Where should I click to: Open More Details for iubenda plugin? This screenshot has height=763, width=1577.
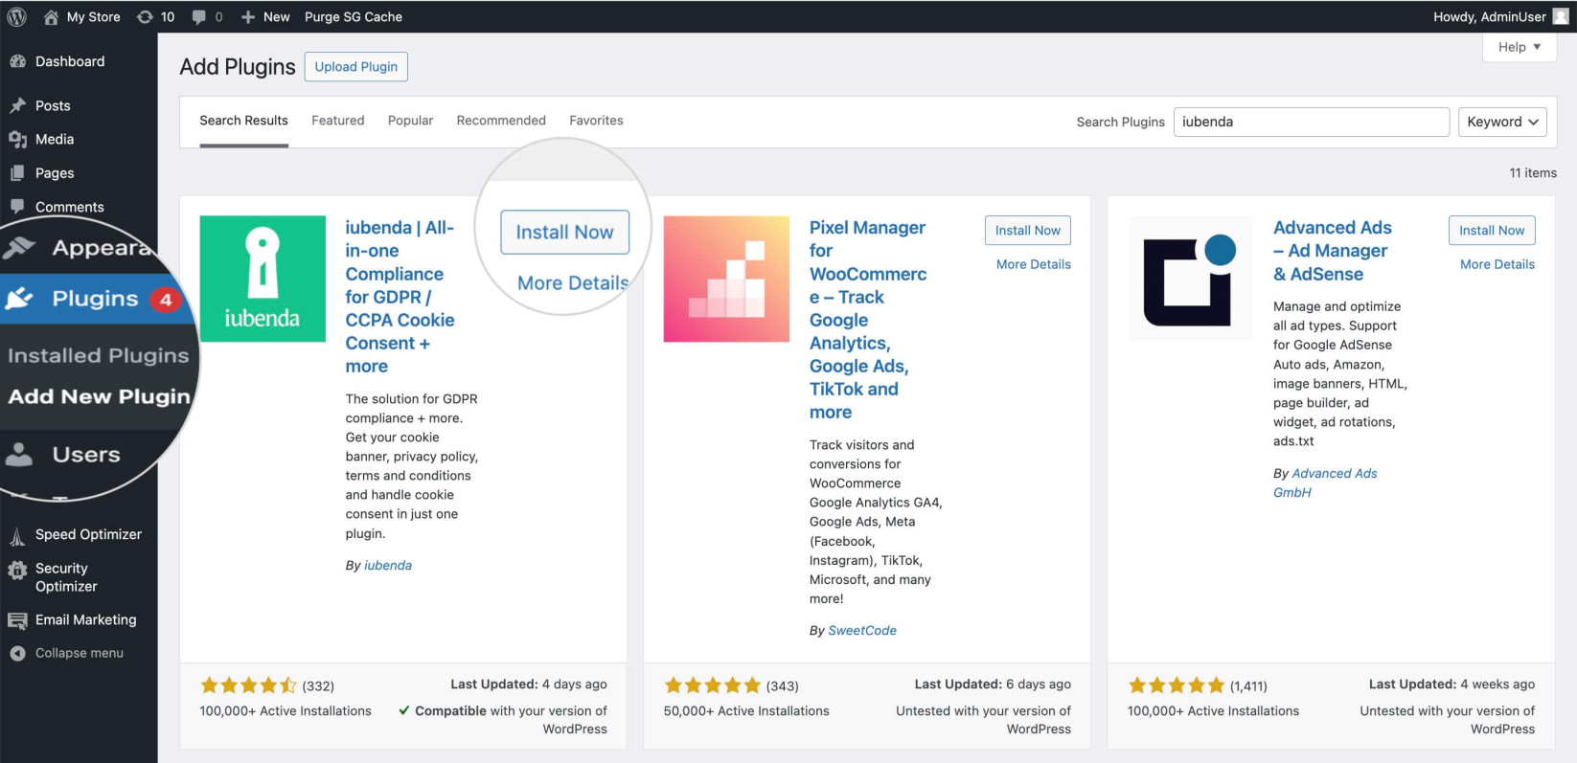[x=573, y=283]
